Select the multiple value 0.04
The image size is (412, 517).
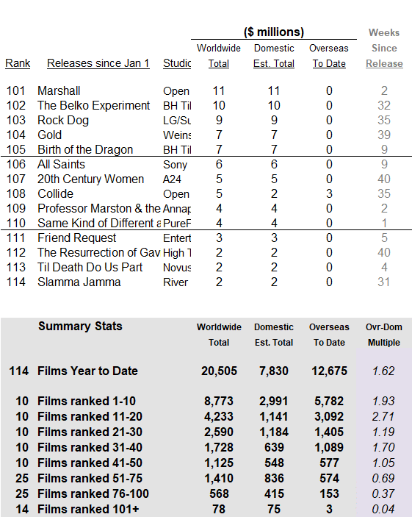(x=383, y=509)
